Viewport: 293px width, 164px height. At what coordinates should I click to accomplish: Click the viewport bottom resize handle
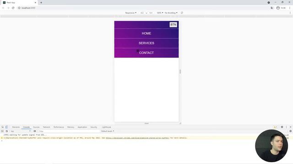146,123
